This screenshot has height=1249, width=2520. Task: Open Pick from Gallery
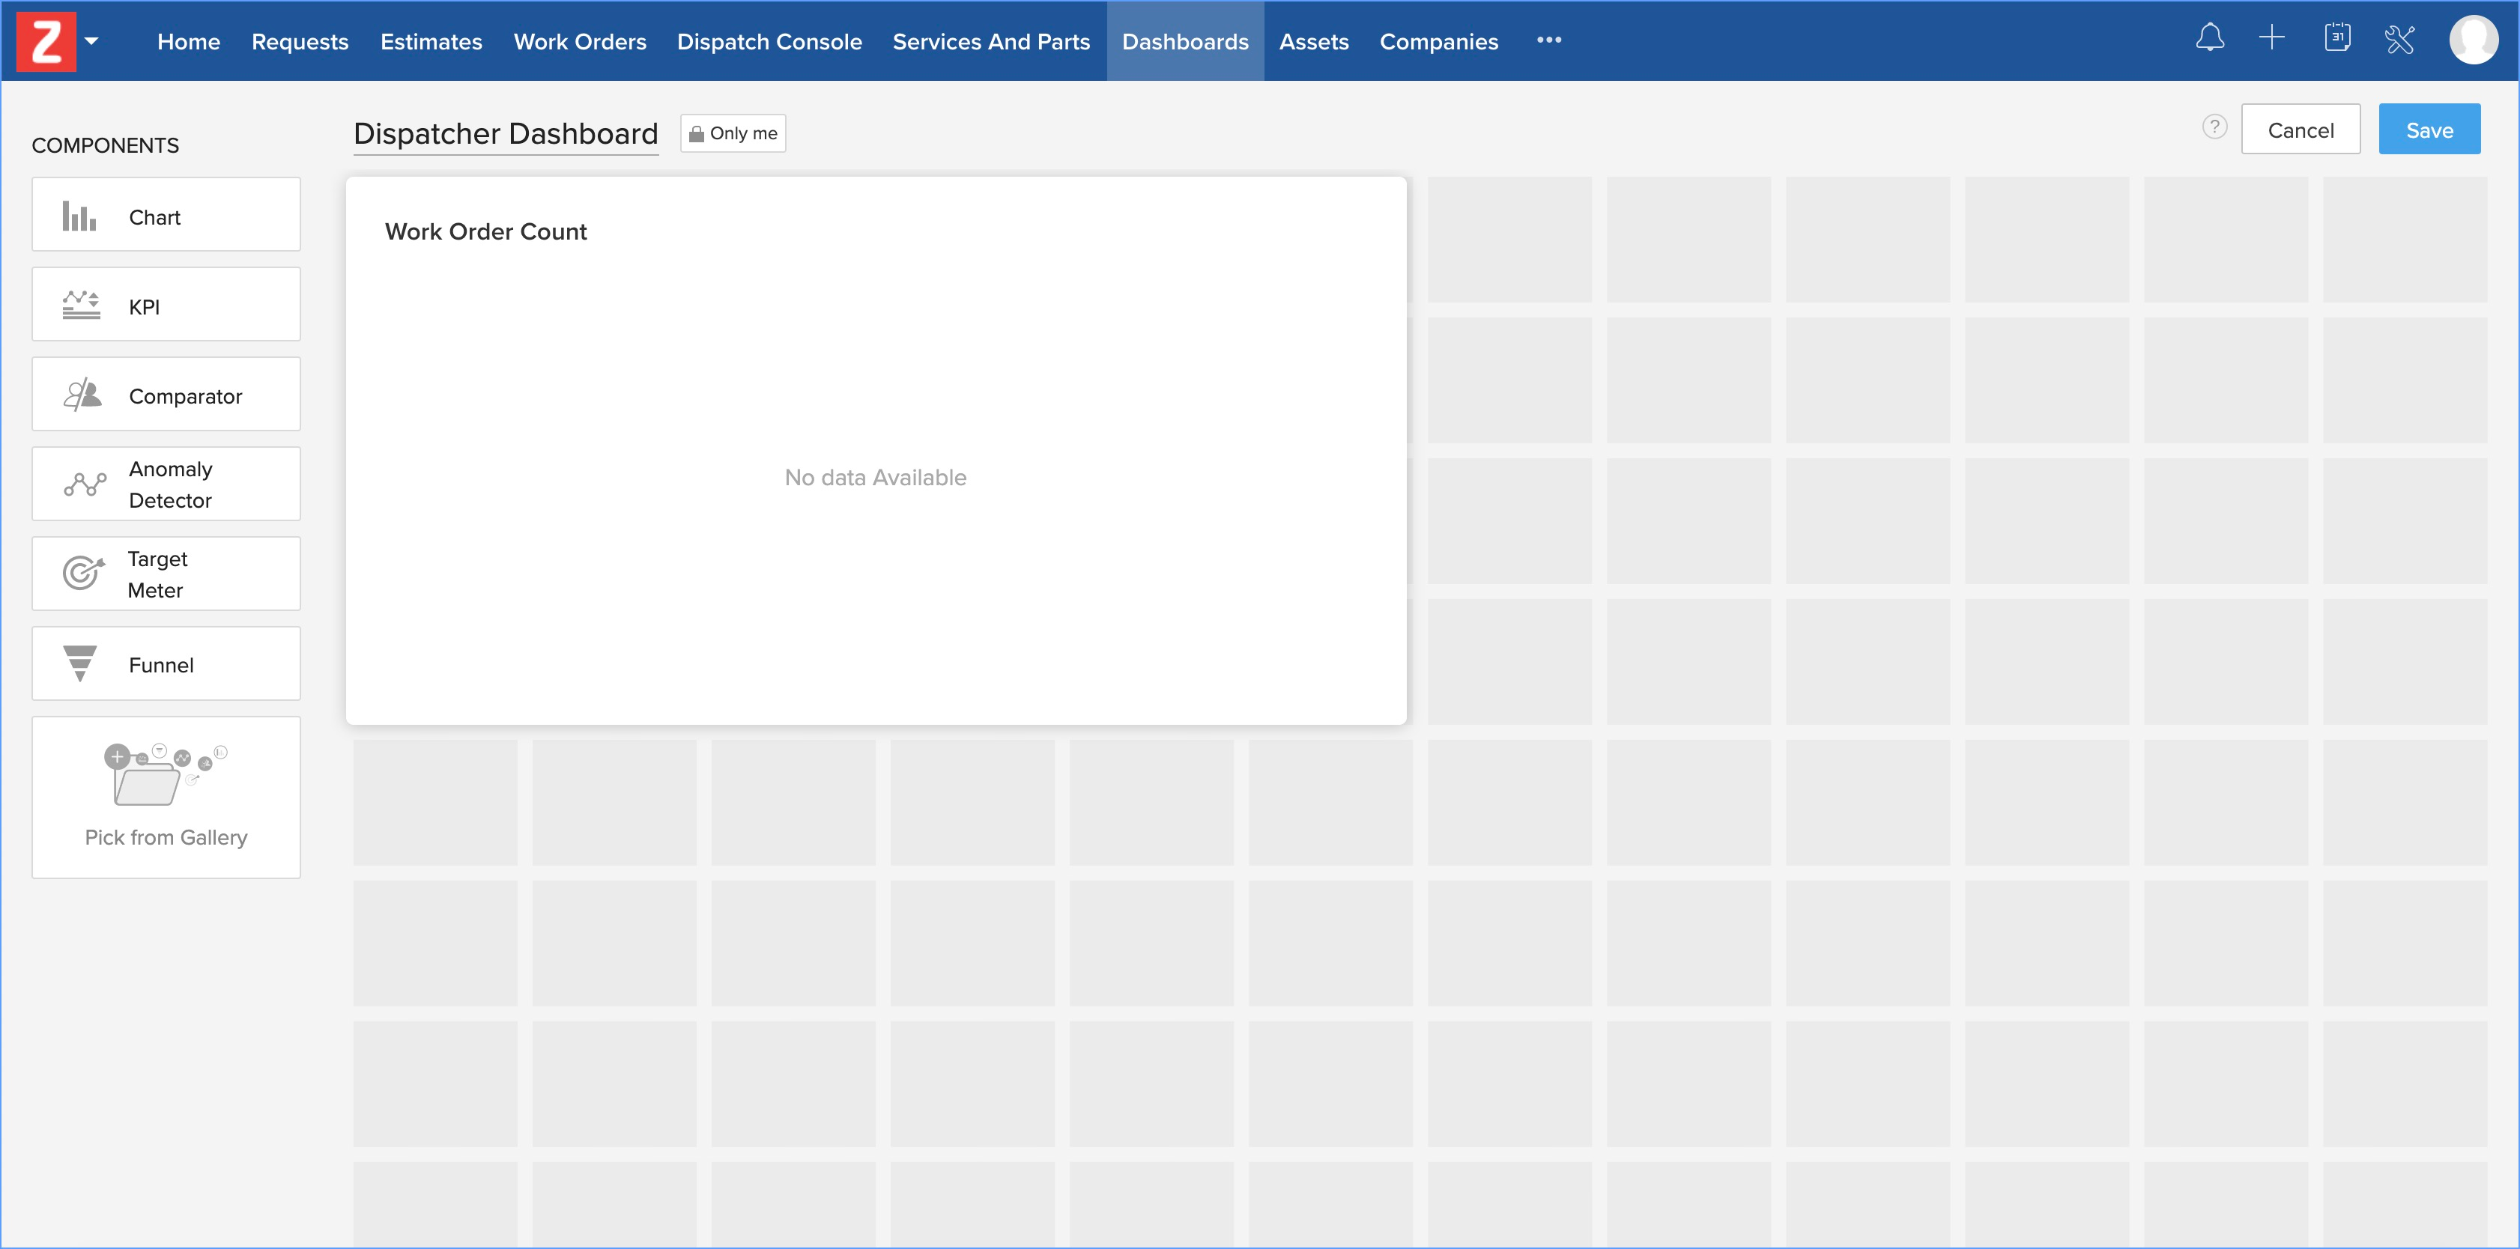[166, 797]
